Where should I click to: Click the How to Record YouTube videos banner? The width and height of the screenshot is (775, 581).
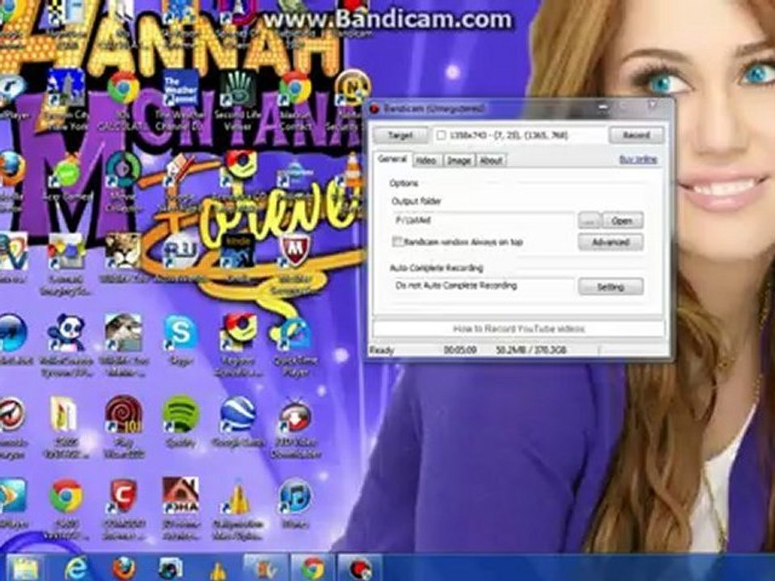[518, 329]
